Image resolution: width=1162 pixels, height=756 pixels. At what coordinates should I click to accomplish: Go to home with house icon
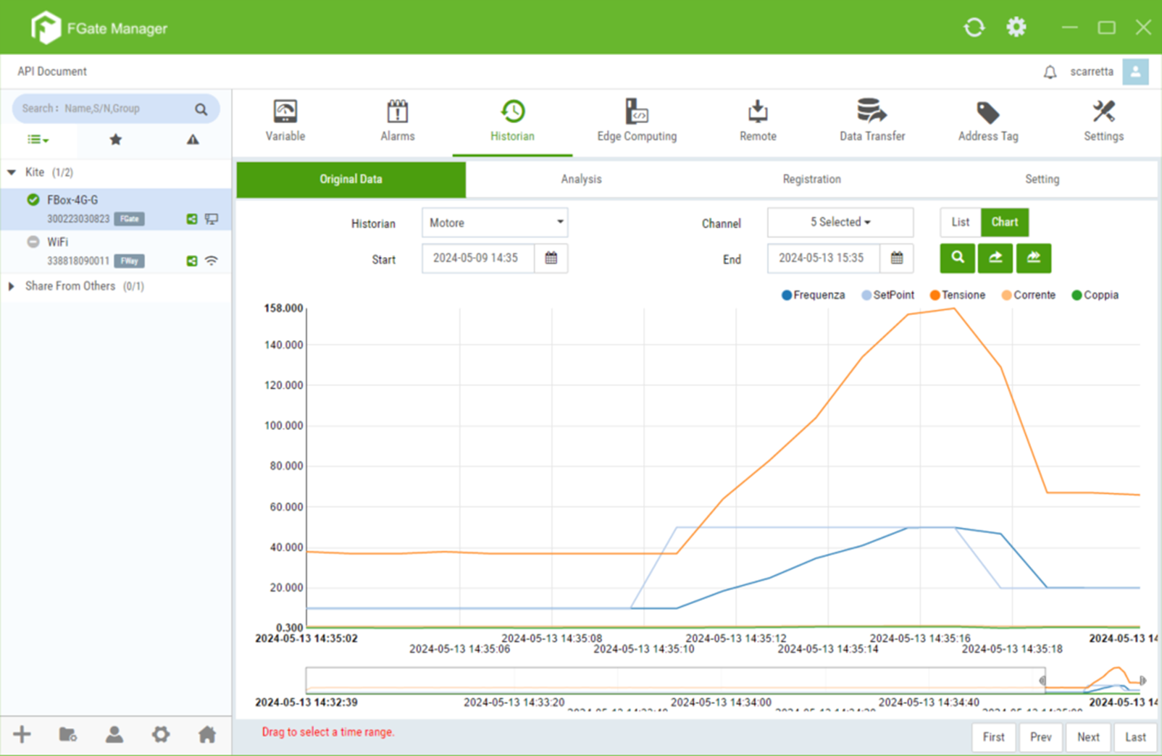point(207,734)
